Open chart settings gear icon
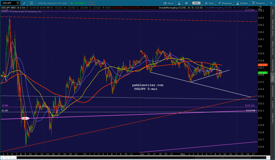Screen dimensions: 275x160 186,3
